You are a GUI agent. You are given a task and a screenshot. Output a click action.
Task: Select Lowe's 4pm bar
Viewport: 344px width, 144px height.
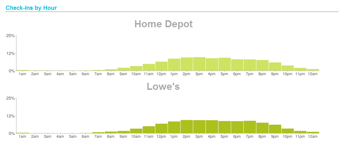pyautogui.click(x=212, y=127)
